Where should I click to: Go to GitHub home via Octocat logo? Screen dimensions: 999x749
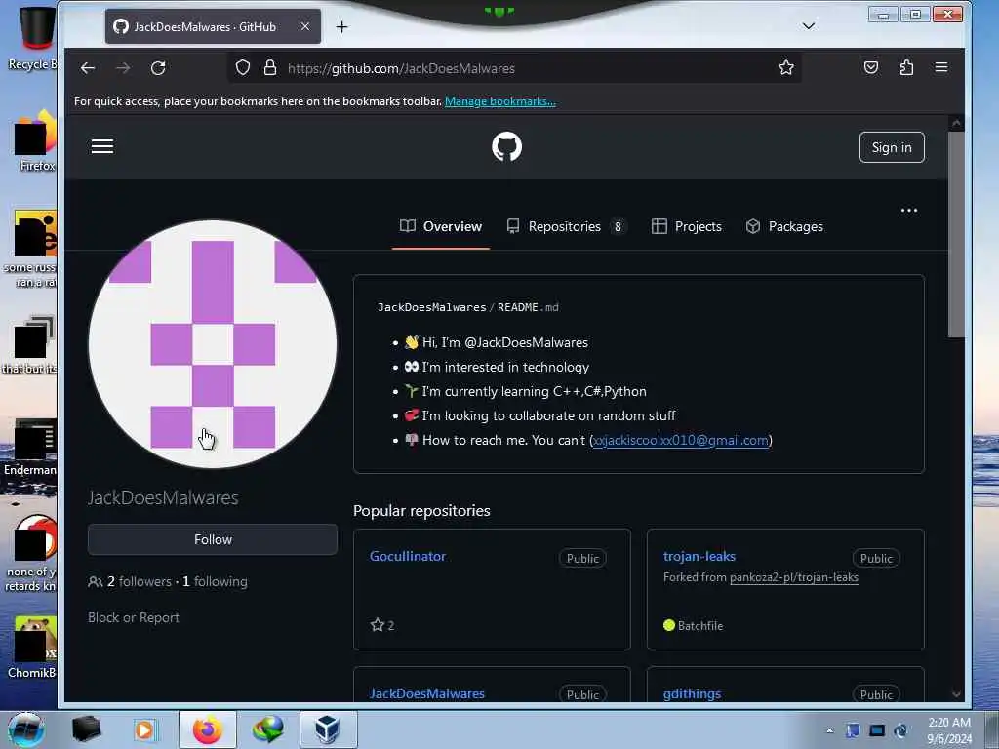(506, 146)
